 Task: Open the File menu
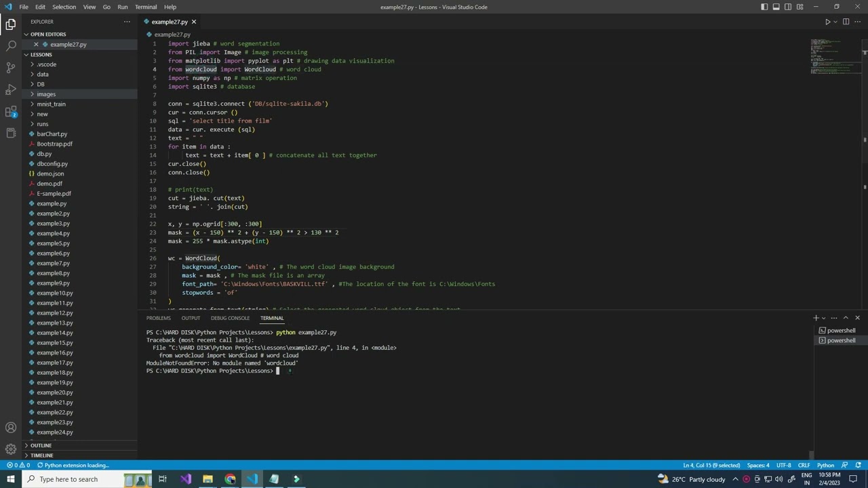[x=24, y=7]
